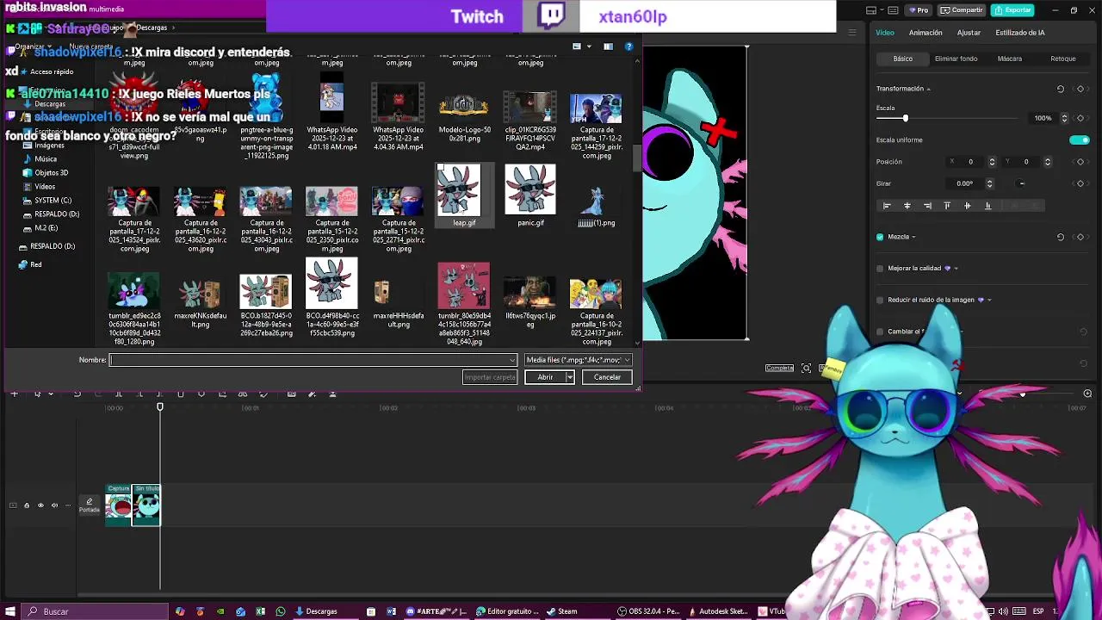Uncheck the Mezcla checkbox
The height and width of the screenshot is (620, 1102).
(x=880, y=237)
